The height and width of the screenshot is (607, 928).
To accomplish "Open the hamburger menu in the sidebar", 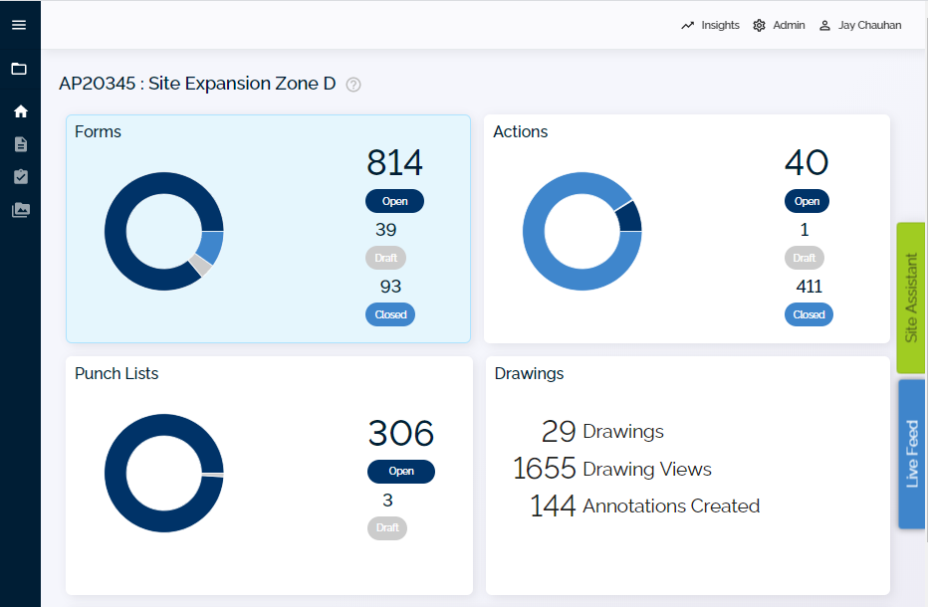I will point(19,25).
